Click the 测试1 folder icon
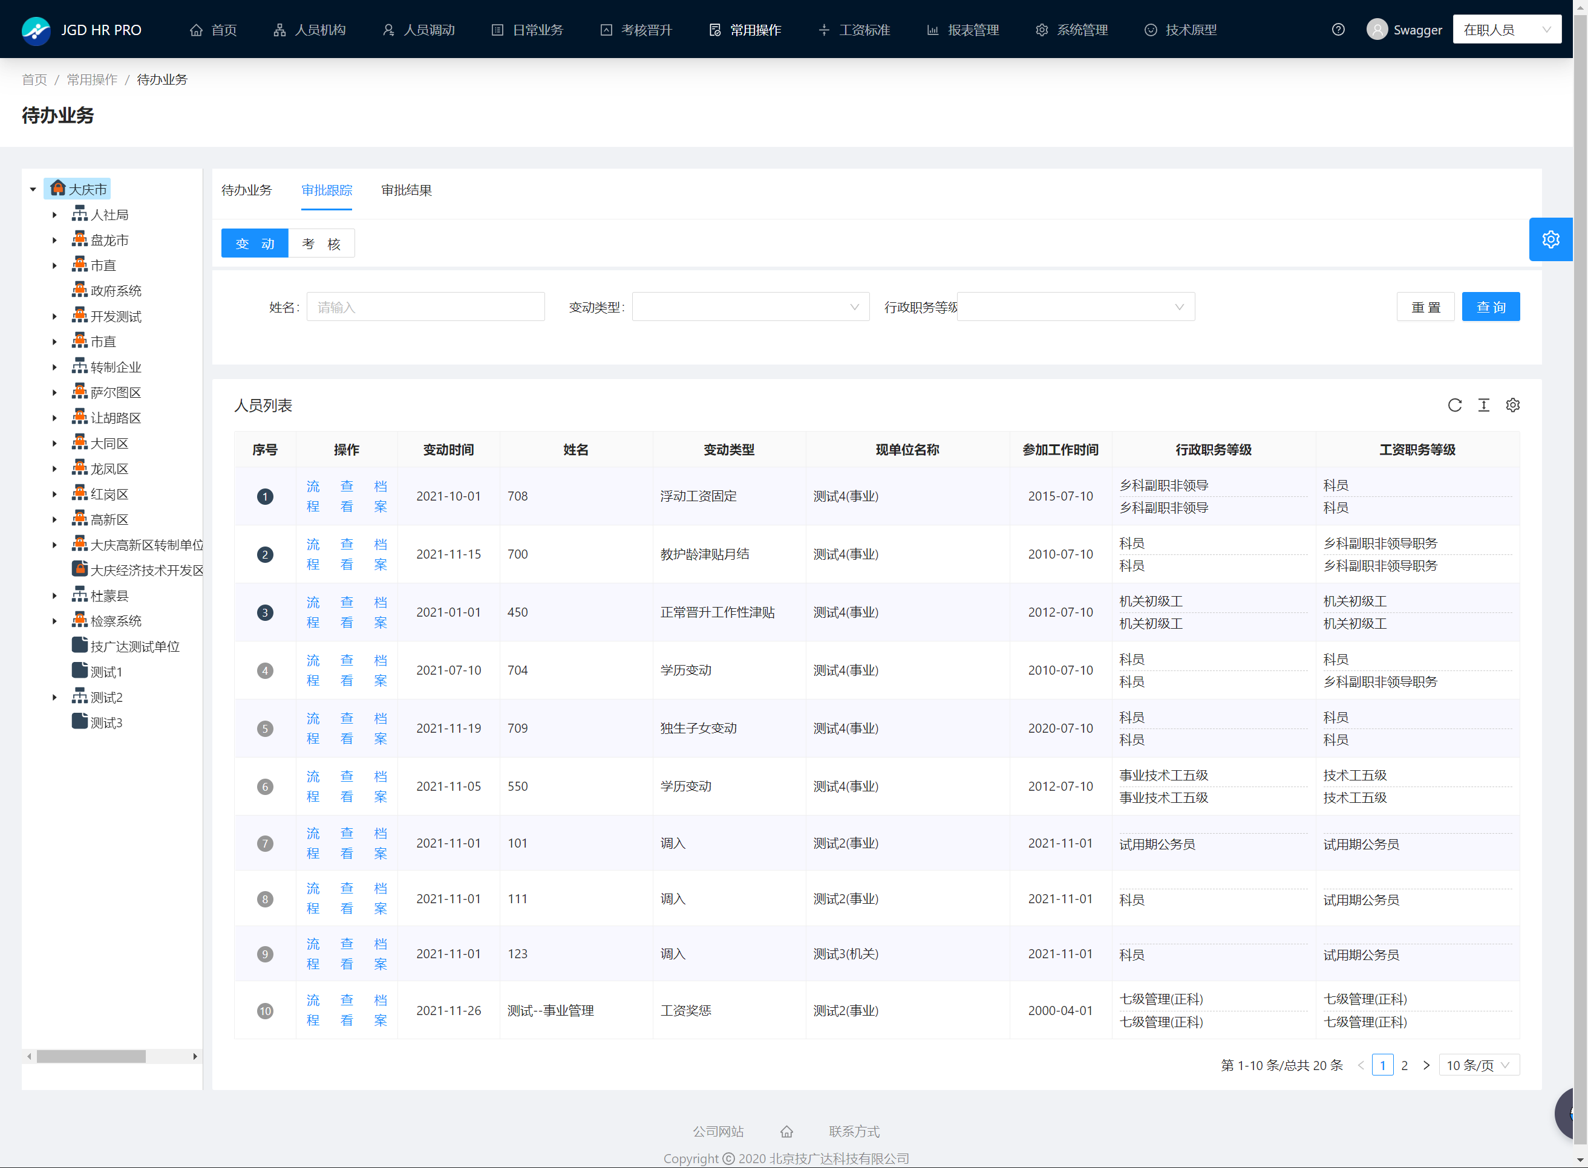Viewport: 1588px width, 1168px height. point(80,671)
